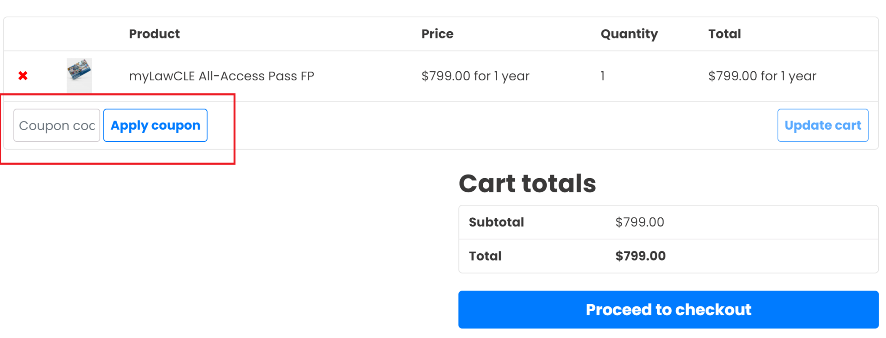Click the Subtotal amount $799.00

[x=639, y=222]
